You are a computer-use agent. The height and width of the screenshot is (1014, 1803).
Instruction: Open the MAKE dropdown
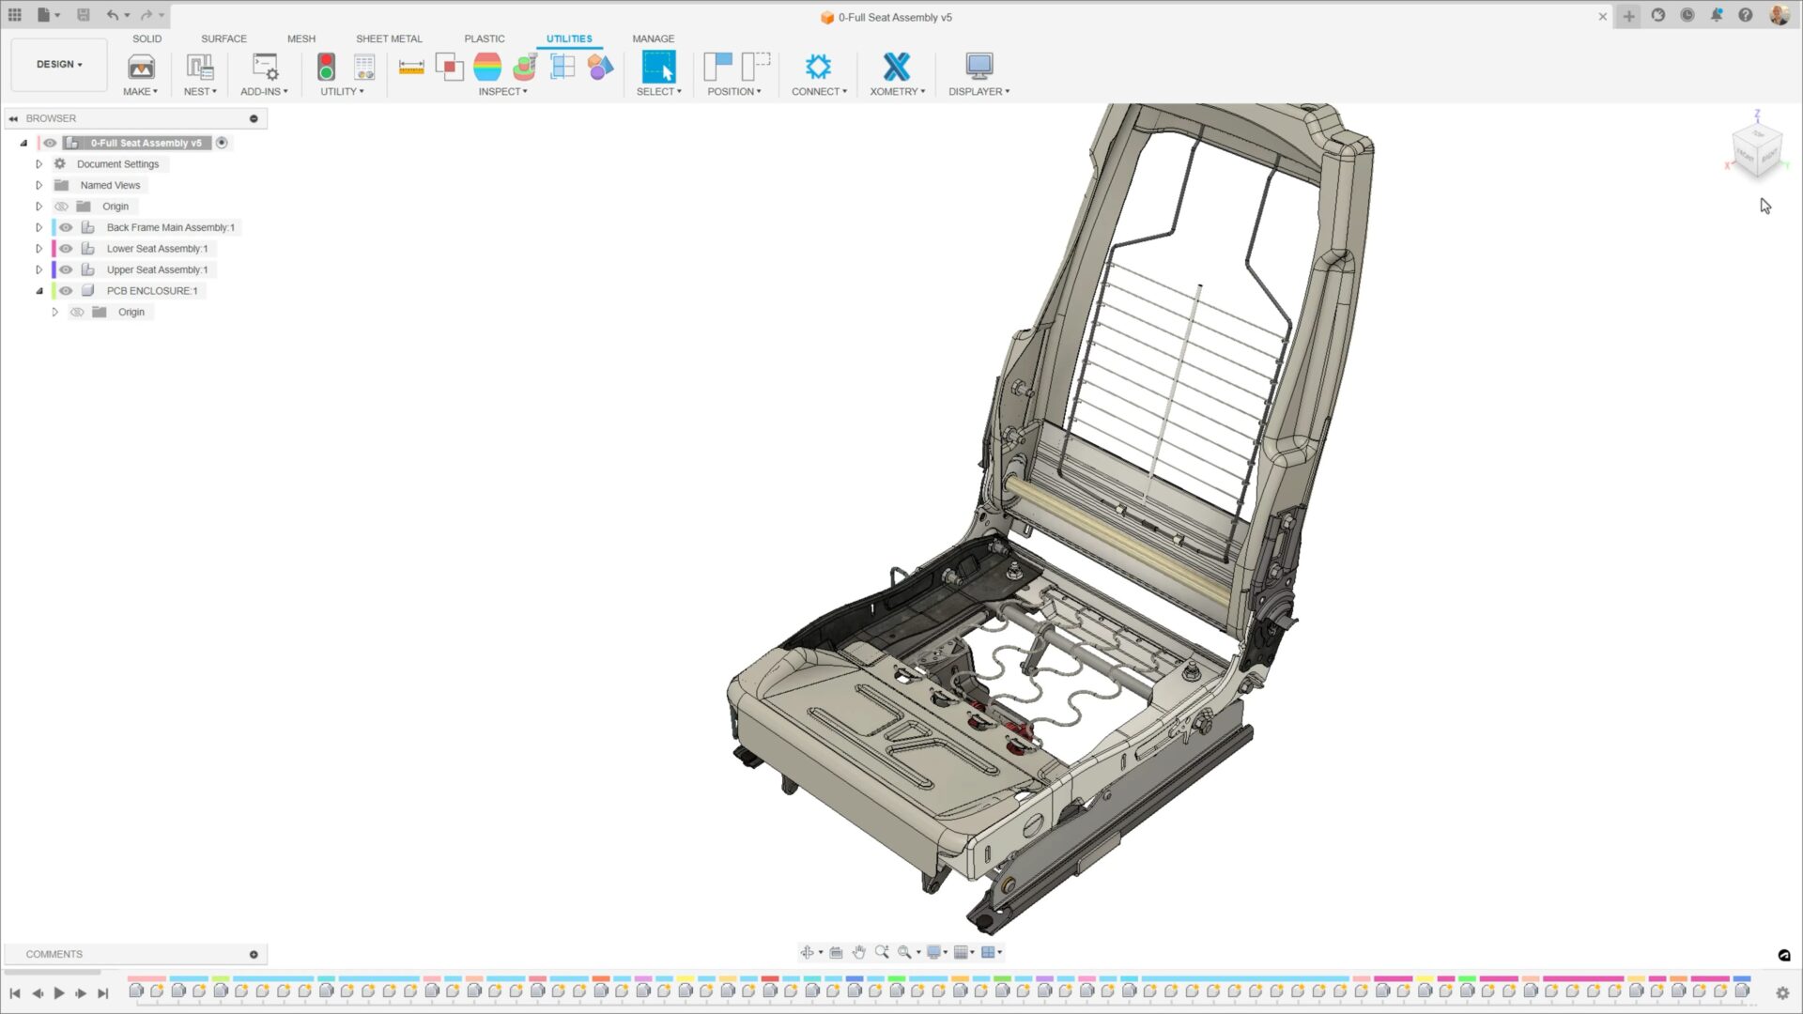tap(140, 91)
